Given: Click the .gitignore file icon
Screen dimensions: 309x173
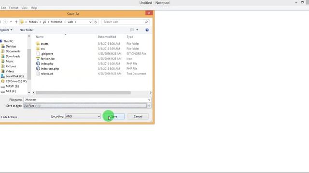Looking at the screenshot, I should (38, 53).
